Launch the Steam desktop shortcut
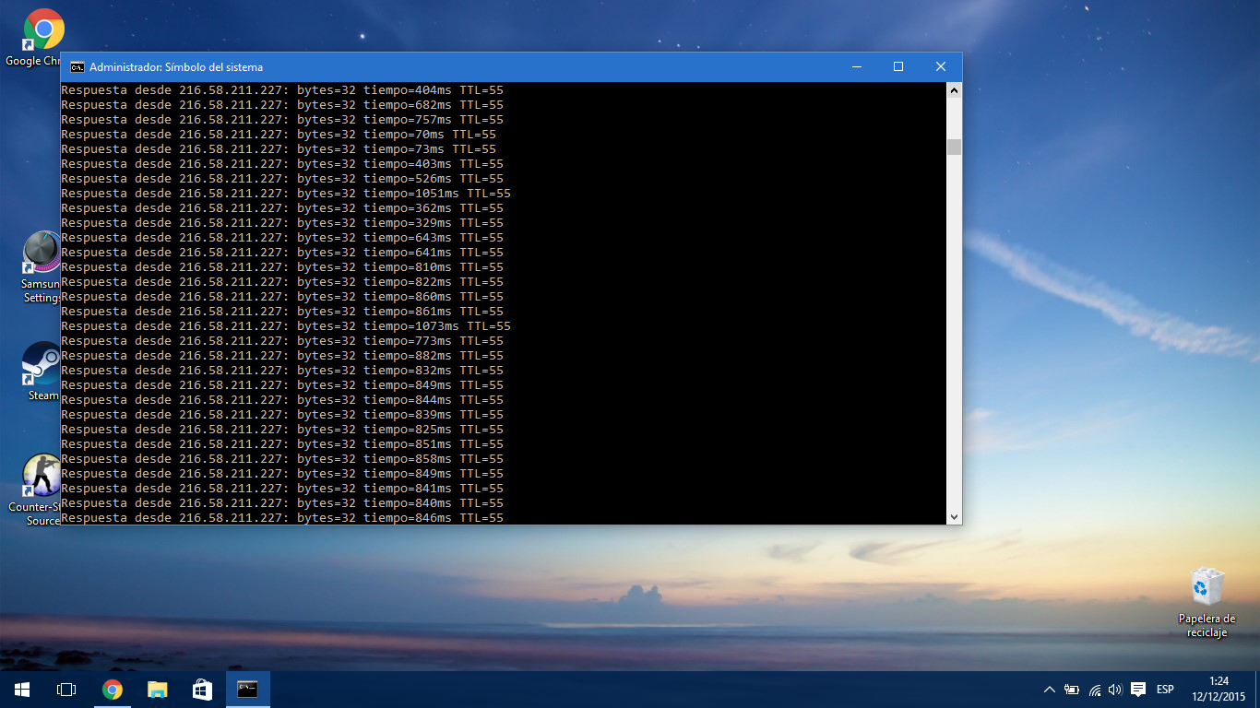The image size is (1260, 708). click(42, 372)
